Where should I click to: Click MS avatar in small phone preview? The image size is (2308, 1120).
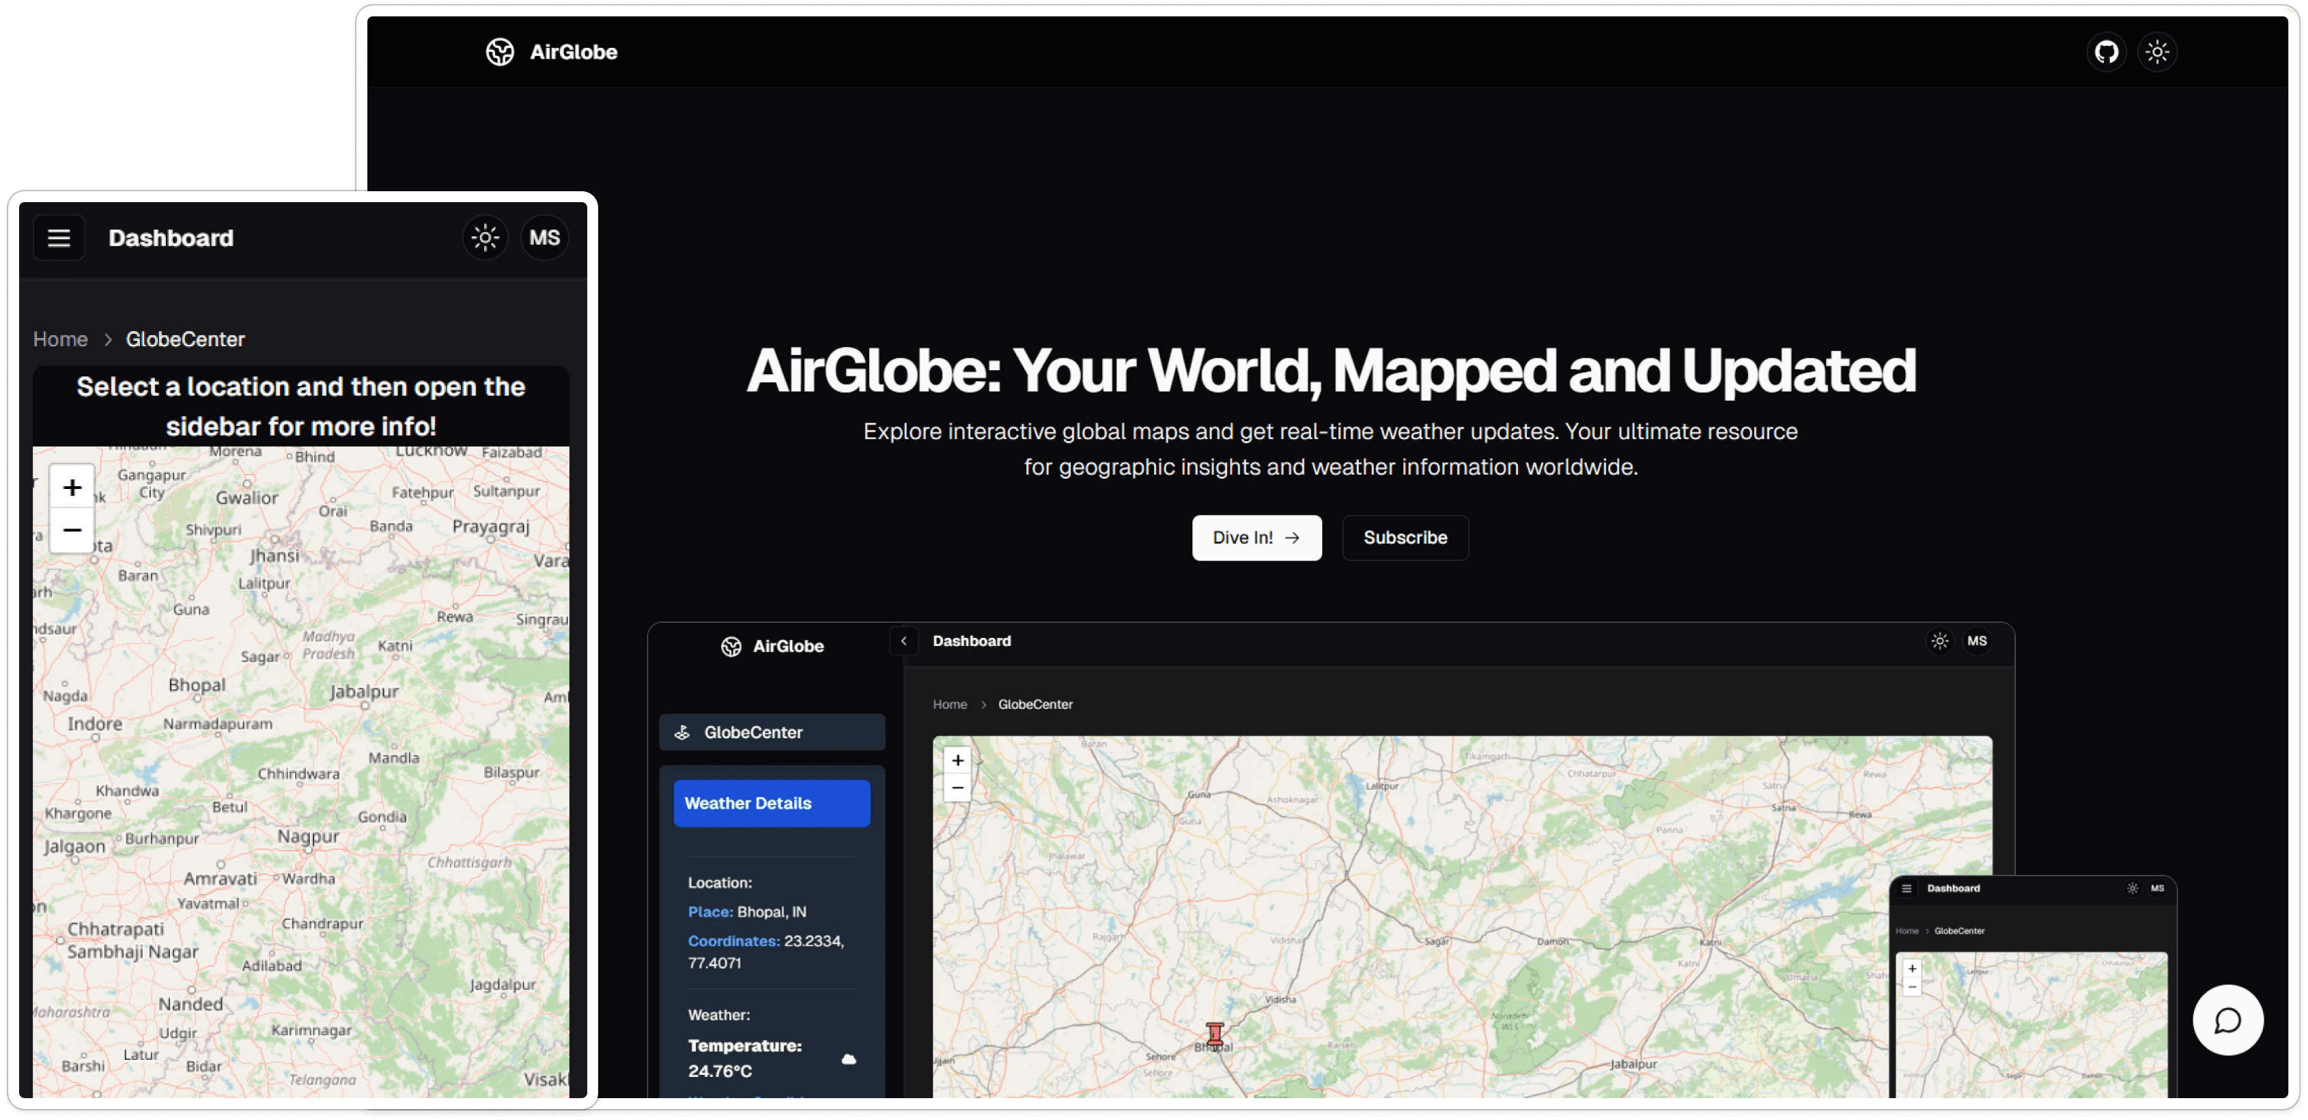(2156, 889)
